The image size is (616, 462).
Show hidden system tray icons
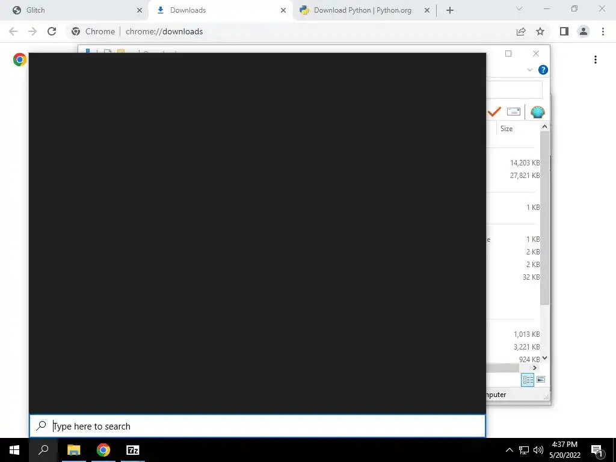coord(509,450)
